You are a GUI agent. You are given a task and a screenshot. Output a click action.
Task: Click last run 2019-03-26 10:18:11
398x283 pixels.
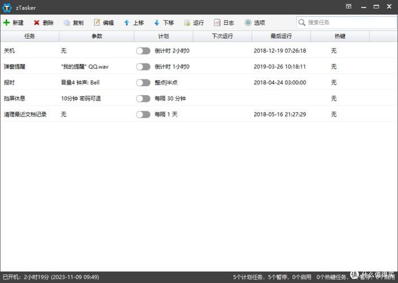[x=280, y=67]
